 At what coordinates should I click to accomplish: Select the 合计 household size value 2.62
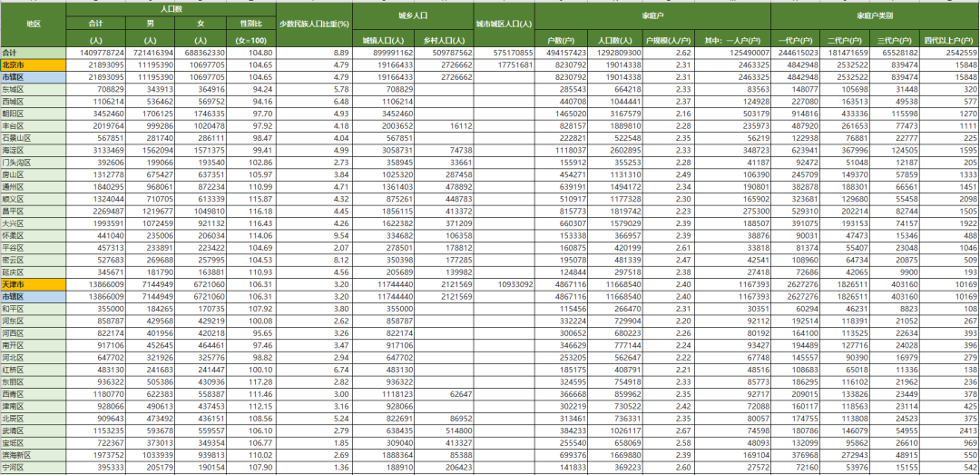(x=668, y=54)
